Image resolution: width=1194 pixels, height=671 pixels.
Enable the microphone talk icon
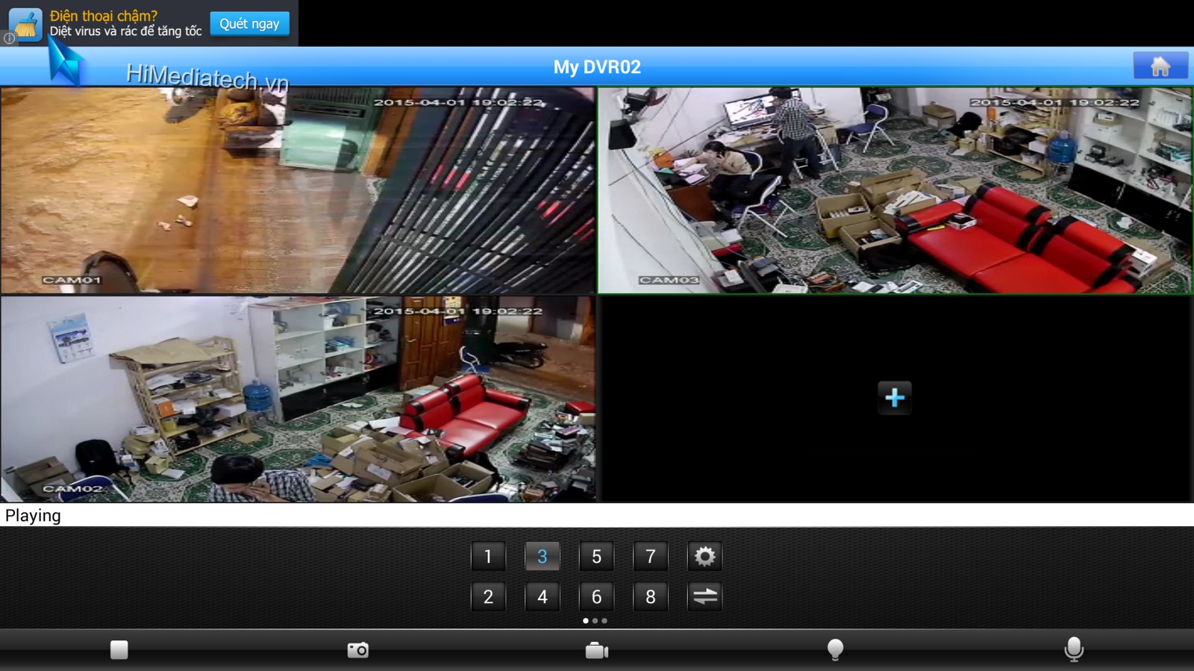(1074, 650)
